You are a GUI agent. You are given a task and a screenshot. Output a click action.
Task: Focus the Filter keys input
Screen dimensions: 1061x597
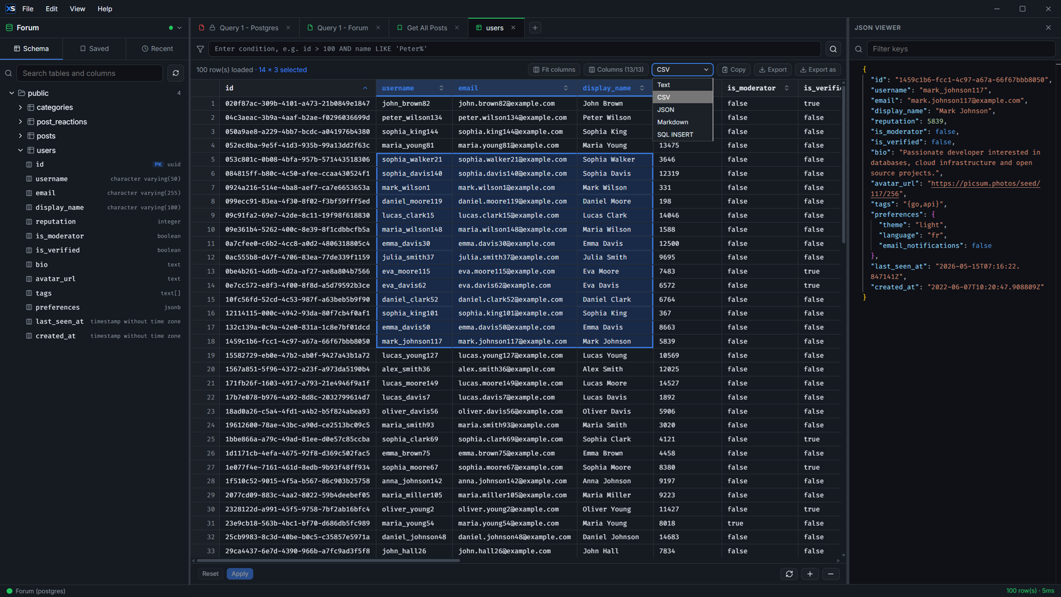961,49
